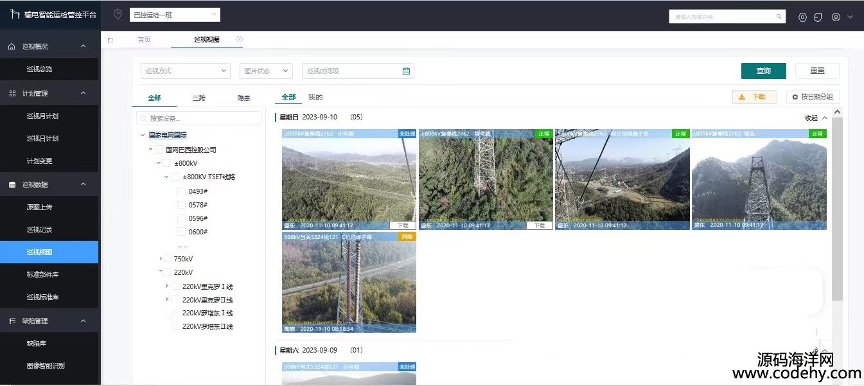Collapse the 缺陷管理 sidebar section

(84, 320)
